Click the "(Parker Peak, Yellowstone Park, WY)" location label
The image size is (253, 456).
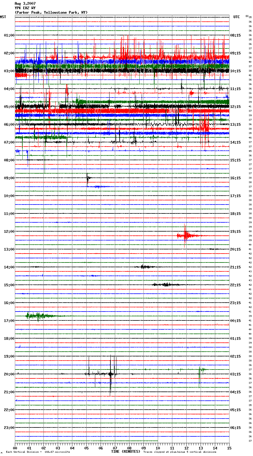[x=51, y=12]
